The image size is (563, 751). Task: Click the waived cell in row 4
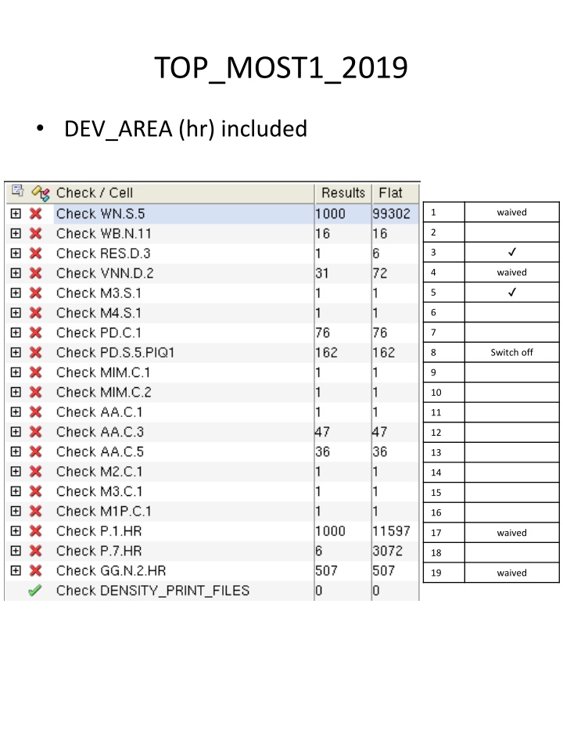[x=511, y=272]
